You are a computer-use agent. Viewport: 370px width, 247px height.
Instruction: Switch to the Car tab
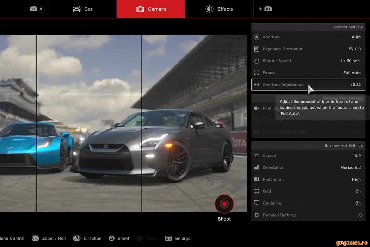click(82, 9)
